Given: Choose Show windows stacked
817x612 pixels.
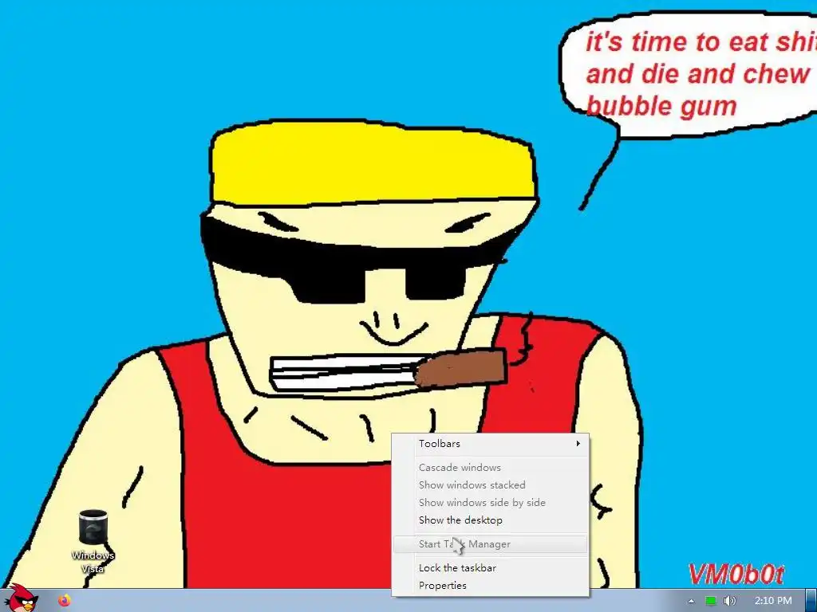Looking at the screenshot, I should click(491, 485).
